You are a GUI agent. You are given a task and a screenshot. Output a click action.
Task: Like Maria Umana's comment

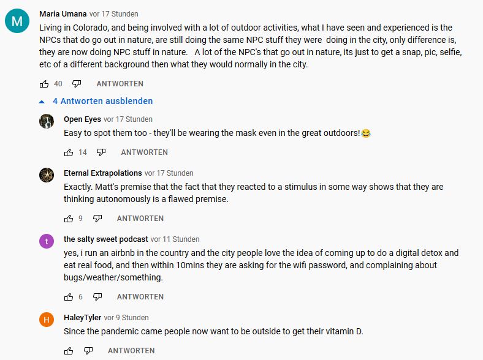tap(44, 84)
